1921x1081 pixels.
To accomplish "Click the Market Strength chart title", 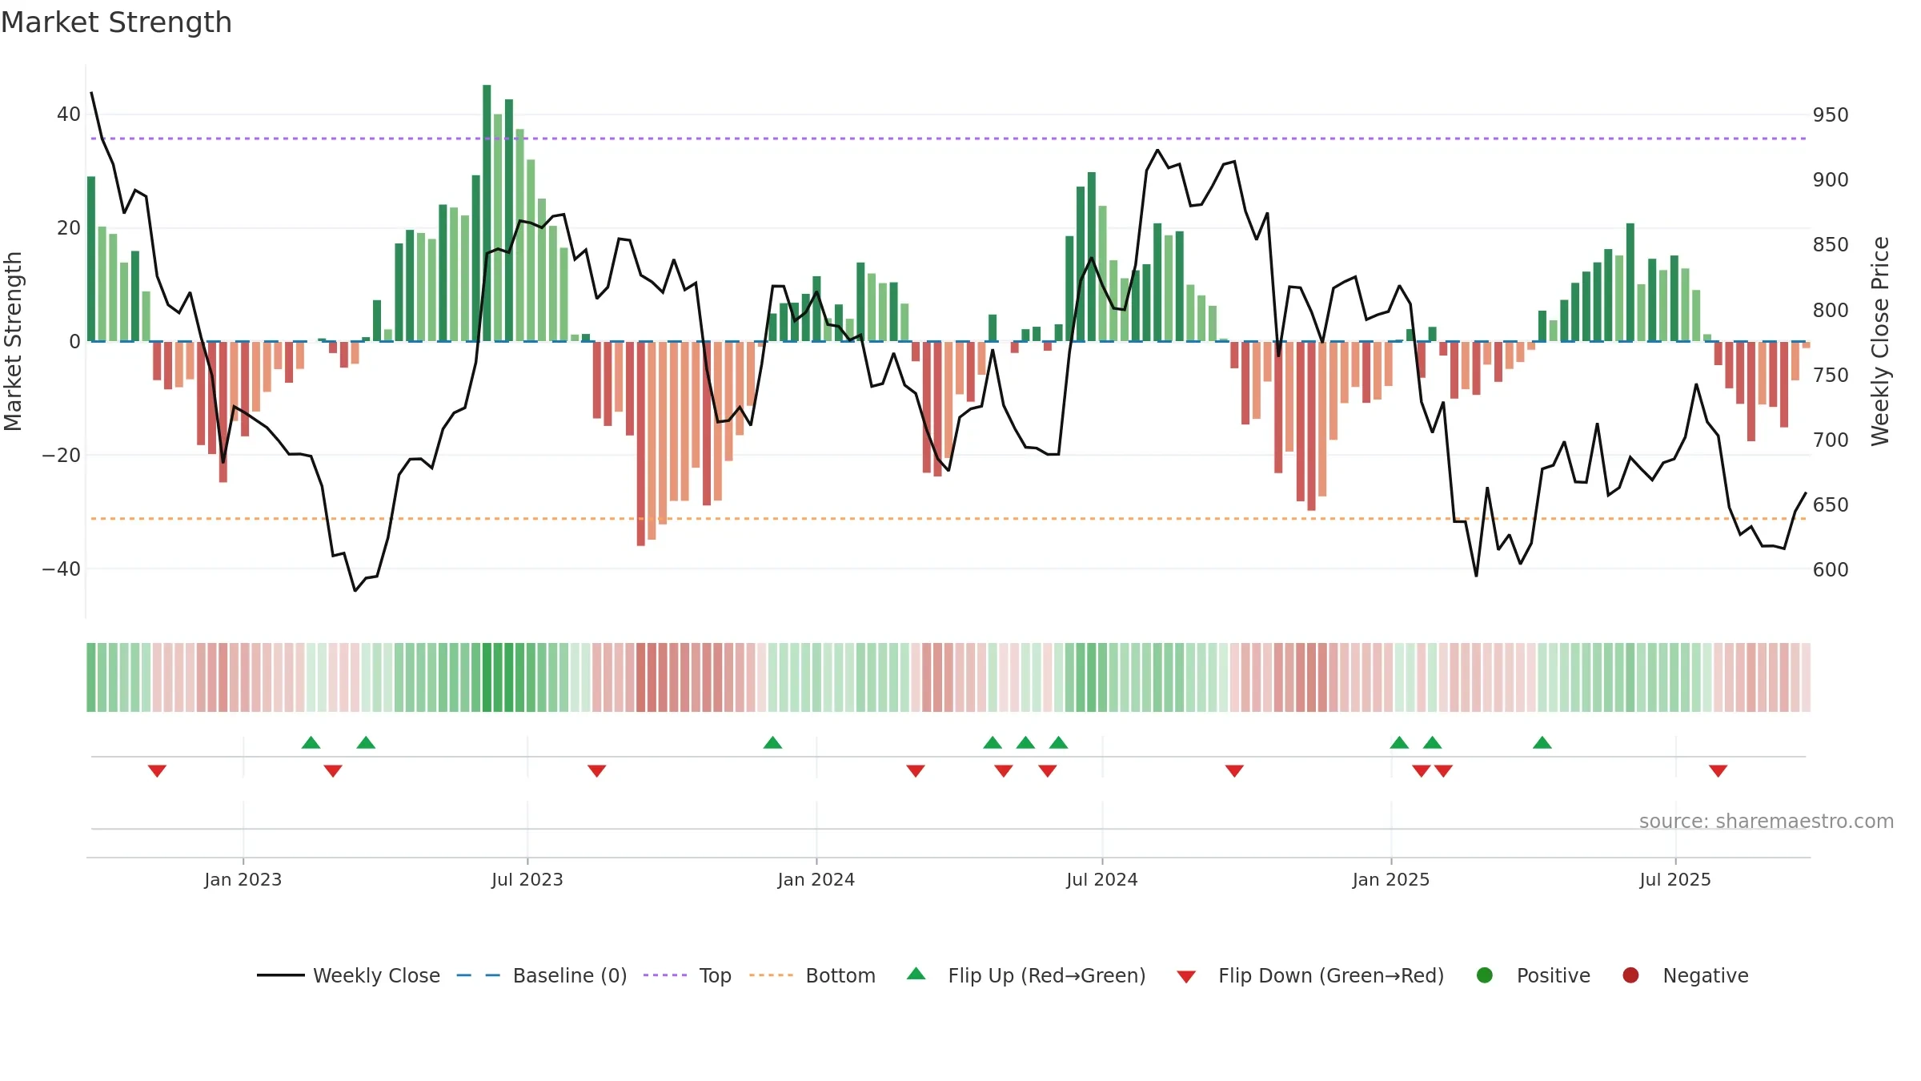I will click(117, 22).
